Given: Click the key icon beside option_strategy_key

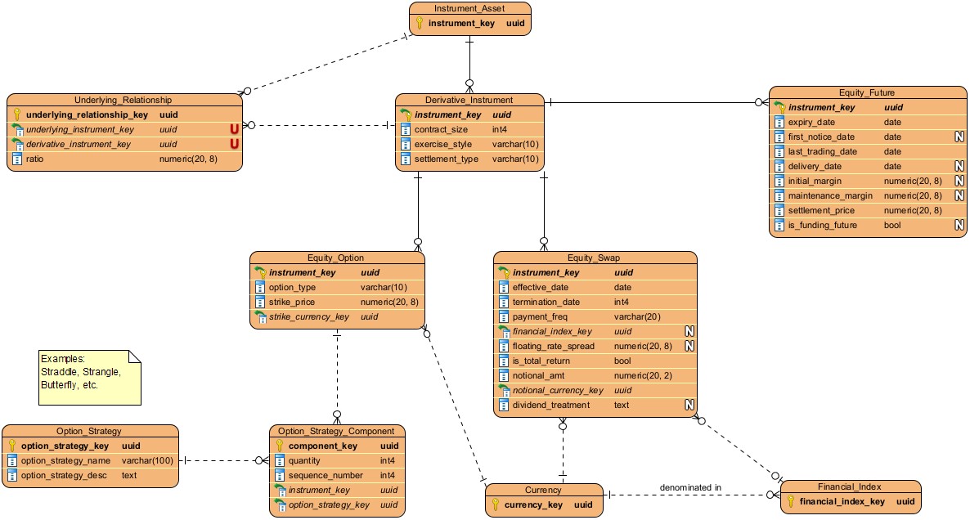Looking at the screenshot, I should [x=12, y=446].
